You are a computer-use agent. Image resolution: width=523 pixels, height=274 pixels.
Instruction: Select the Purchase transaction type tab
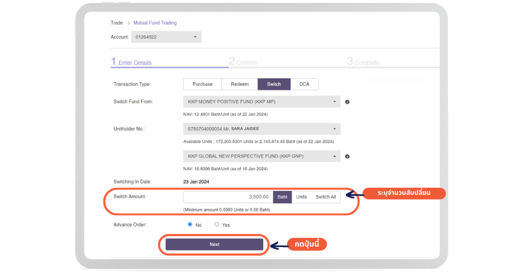tap(202, 84)
